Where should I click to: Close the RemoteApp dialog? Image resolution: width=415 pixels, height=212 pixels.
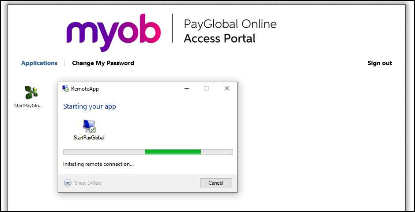227,88
